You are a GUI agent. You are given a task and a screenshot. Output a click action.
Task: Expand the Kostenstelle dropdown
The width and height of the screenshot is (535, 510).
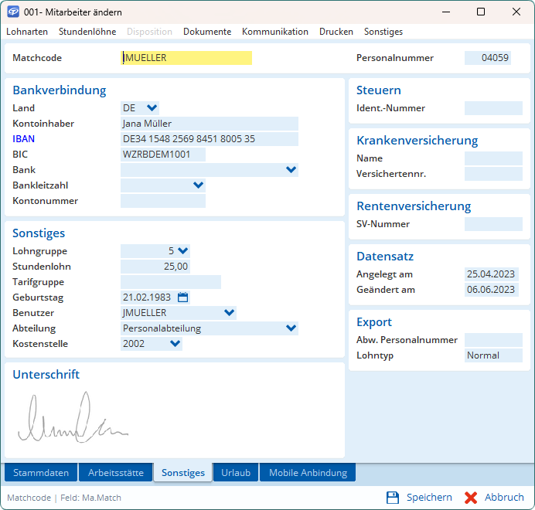click(175, 344)
